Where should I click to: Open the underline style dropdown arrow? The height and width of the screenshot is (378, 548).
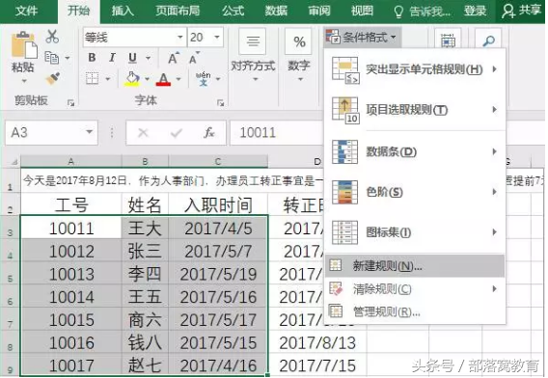click(149, 58)
